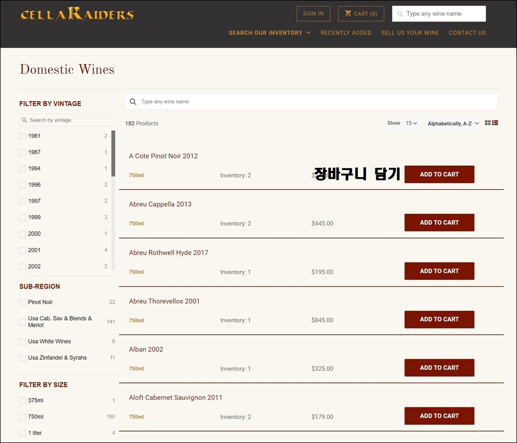Select the 1996 vintage checkbox

coord(23,185)
